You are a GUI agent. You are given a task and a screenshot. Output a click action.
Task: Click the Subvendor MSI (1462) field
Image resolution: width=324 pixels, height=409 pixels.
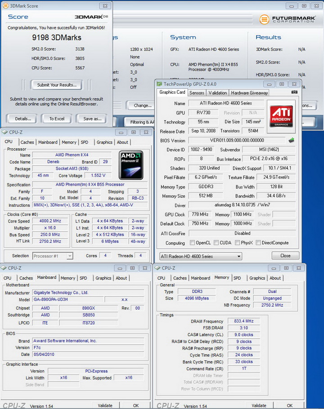(x=269, y=150)
